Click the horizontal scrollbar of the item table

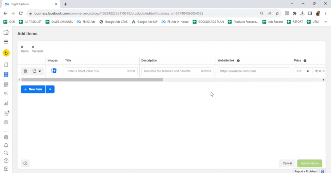(92, 80)
